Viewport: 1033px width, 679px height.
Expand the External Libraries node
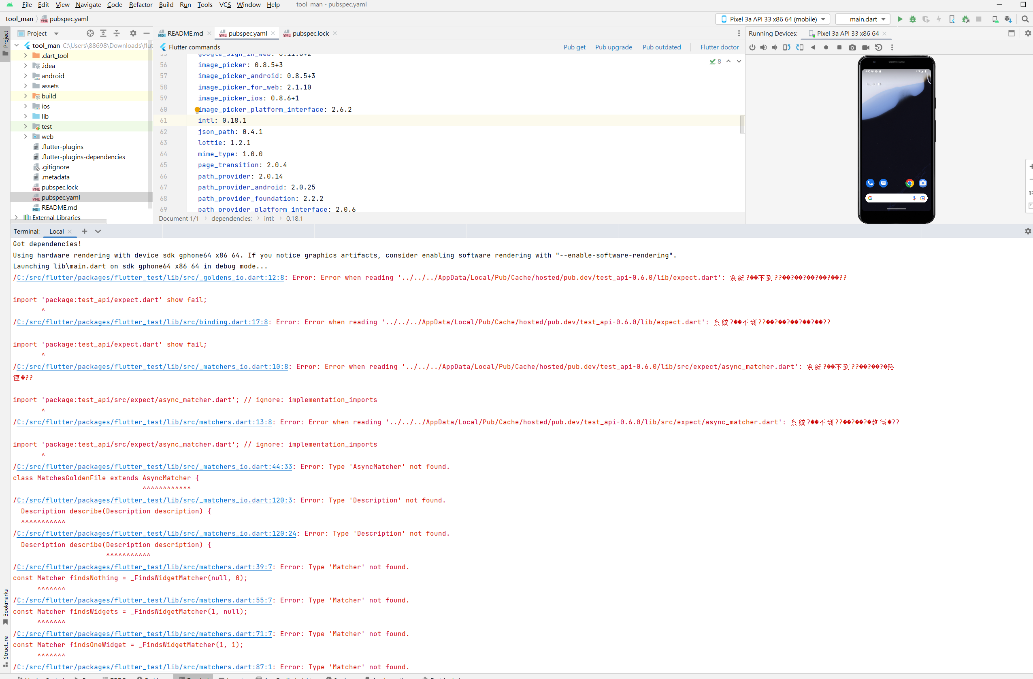pyautogui.click(x=16, y=217)
